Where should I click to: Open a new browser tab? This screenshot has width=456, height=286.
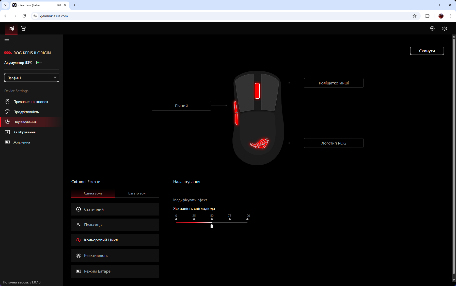coord(74,5)
